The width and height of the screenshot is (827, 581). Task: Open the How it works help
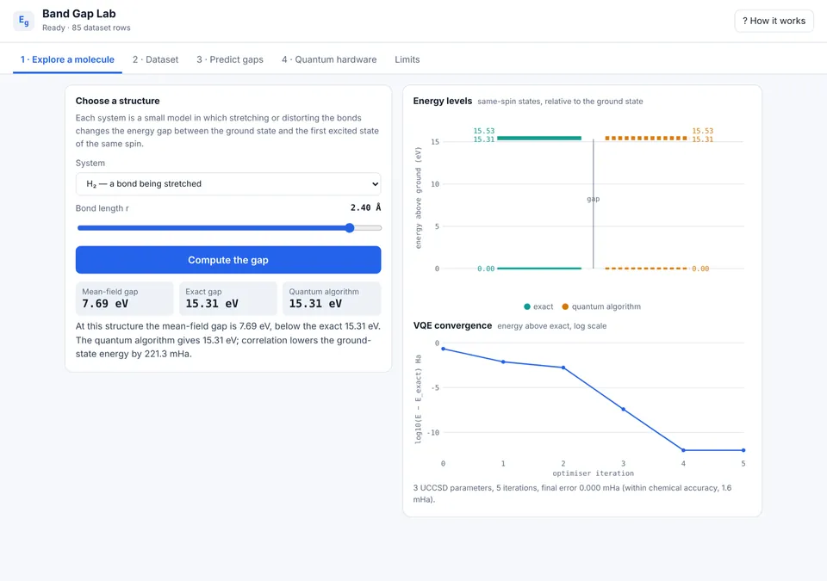[774, 21]
